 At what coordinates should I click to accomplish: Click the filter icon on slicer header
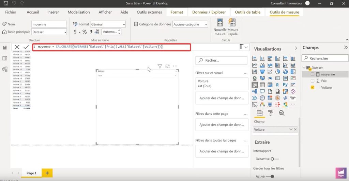coord(160,66)
